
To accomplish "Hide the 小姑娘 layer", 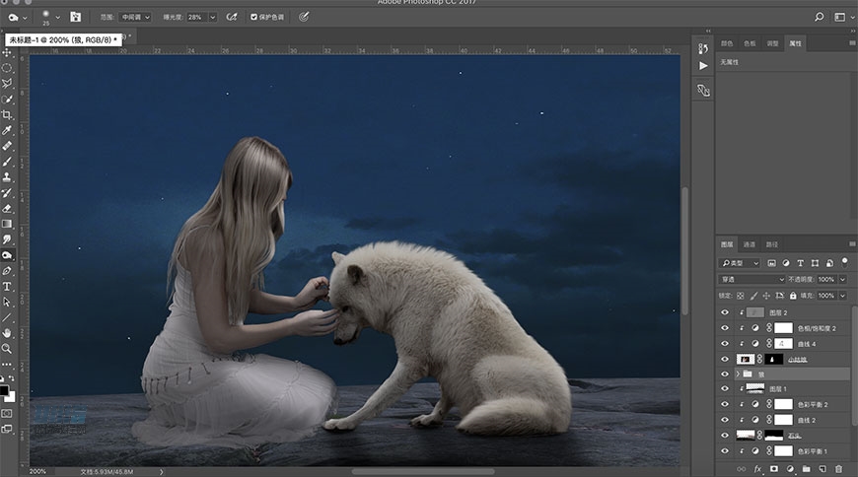I will [725, 360].
